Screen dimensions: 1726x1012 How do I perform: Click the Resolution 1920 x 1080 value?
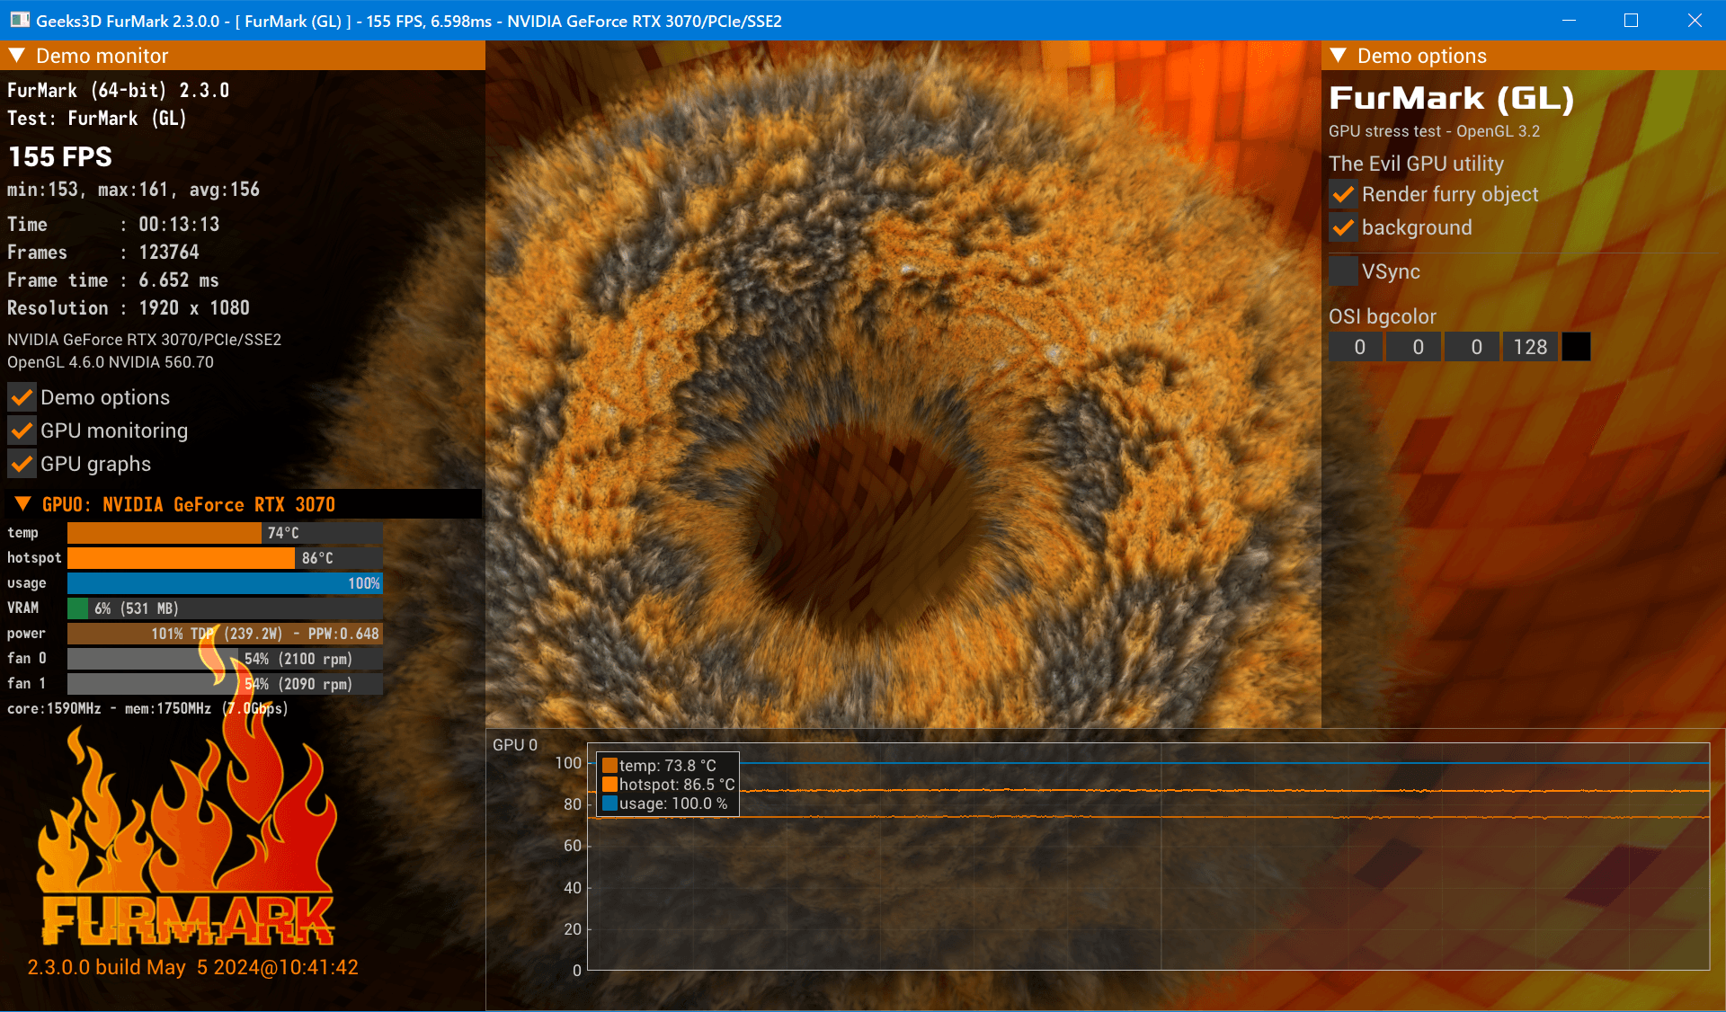[194, 308]
